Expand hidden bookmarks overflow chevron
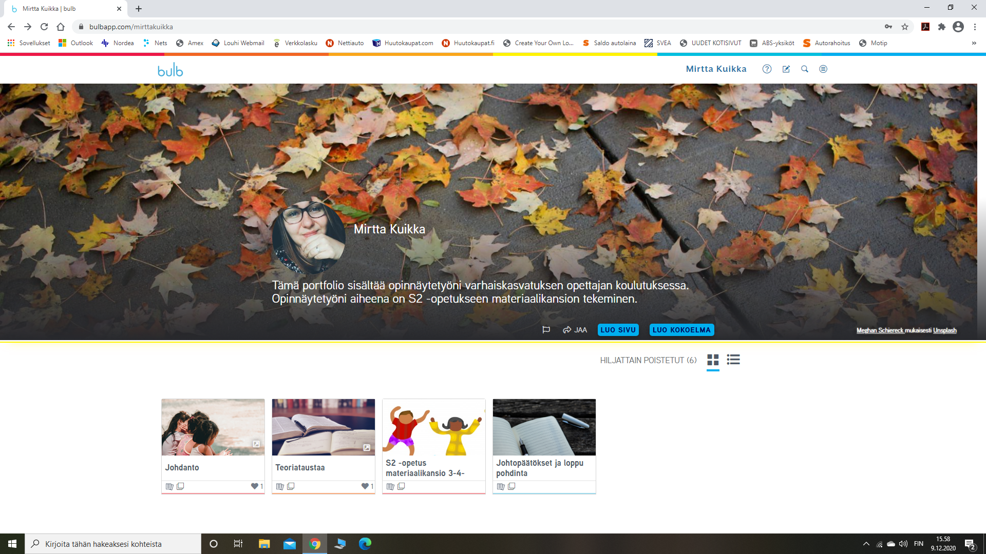The image size is (986, 554). click(974, 43)
